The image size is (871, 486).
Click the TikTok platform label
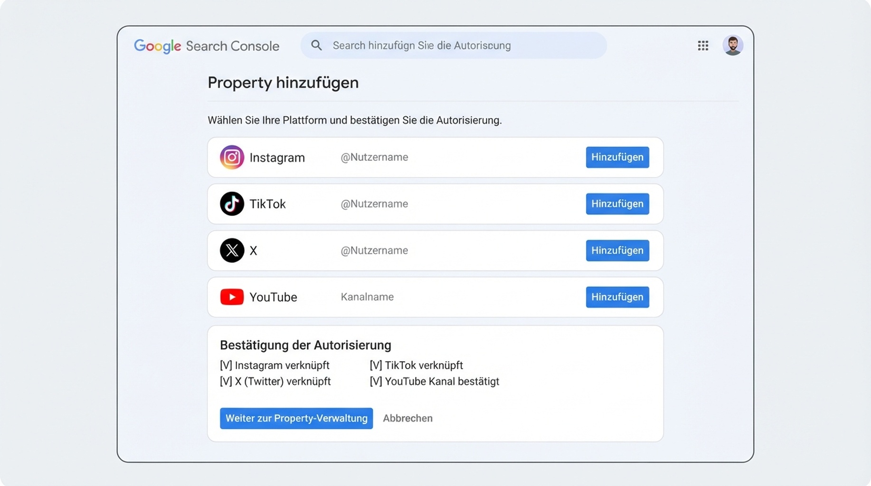[267, 204]
